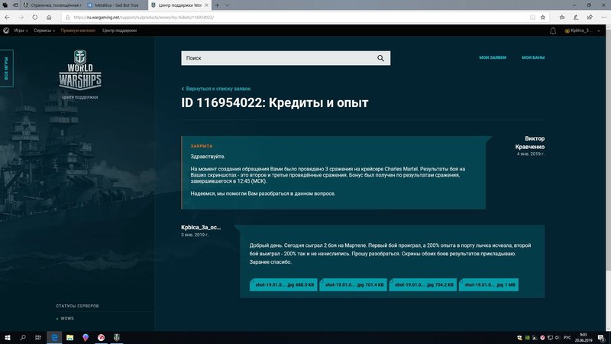Open the Action Center notifications icon
The image size is (611, 344).
[601, 338]
